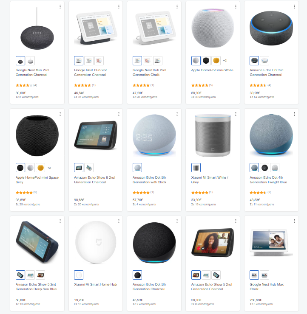Open options menu on Xiaomi Mi Smart White/Grey card

[236, 114]
